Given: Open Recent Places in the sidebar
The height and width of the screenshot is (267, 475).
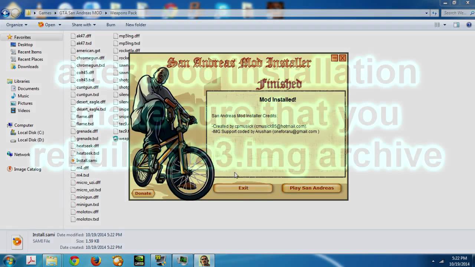Looking at the screenshot, I should click(x=30, y=59).
